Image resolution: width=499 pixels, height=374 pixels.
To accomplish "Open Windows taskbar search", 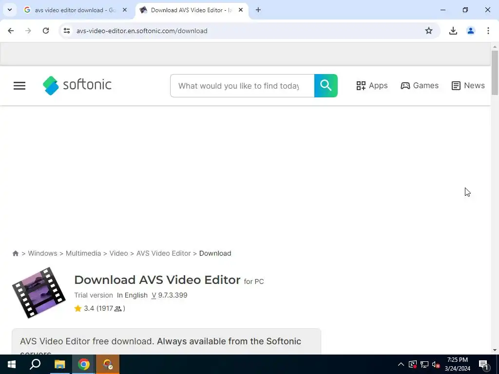I will (x=35, y=364).
